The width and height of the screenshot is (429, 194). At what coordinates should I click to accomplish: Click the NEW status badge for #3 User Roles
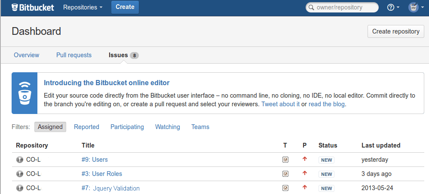click(326, 174)
